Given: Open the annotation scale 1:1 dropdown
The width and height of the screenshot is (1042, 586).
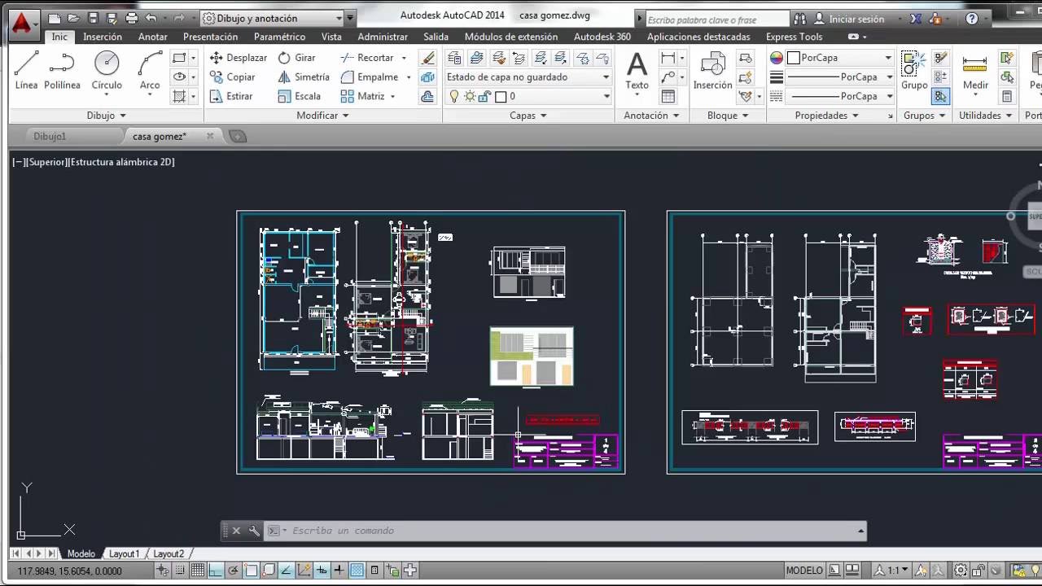Looking at the screenshot, I should (897, 571).
